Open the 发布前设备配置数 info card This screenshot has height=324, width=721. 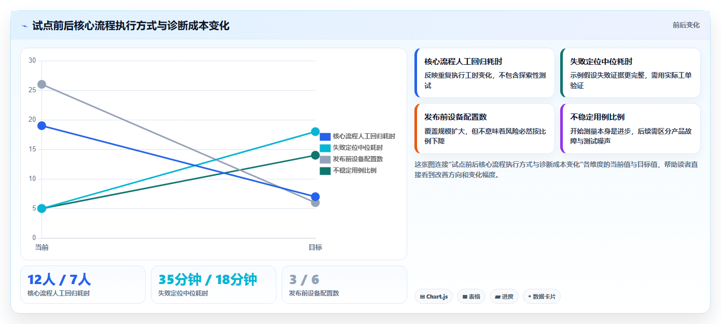[x=484, y=129]
